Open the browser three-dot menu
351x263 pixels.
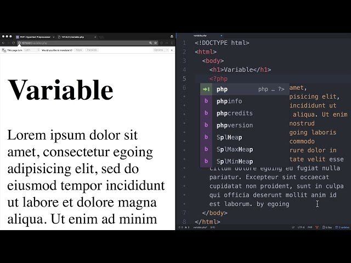(172, 43)
